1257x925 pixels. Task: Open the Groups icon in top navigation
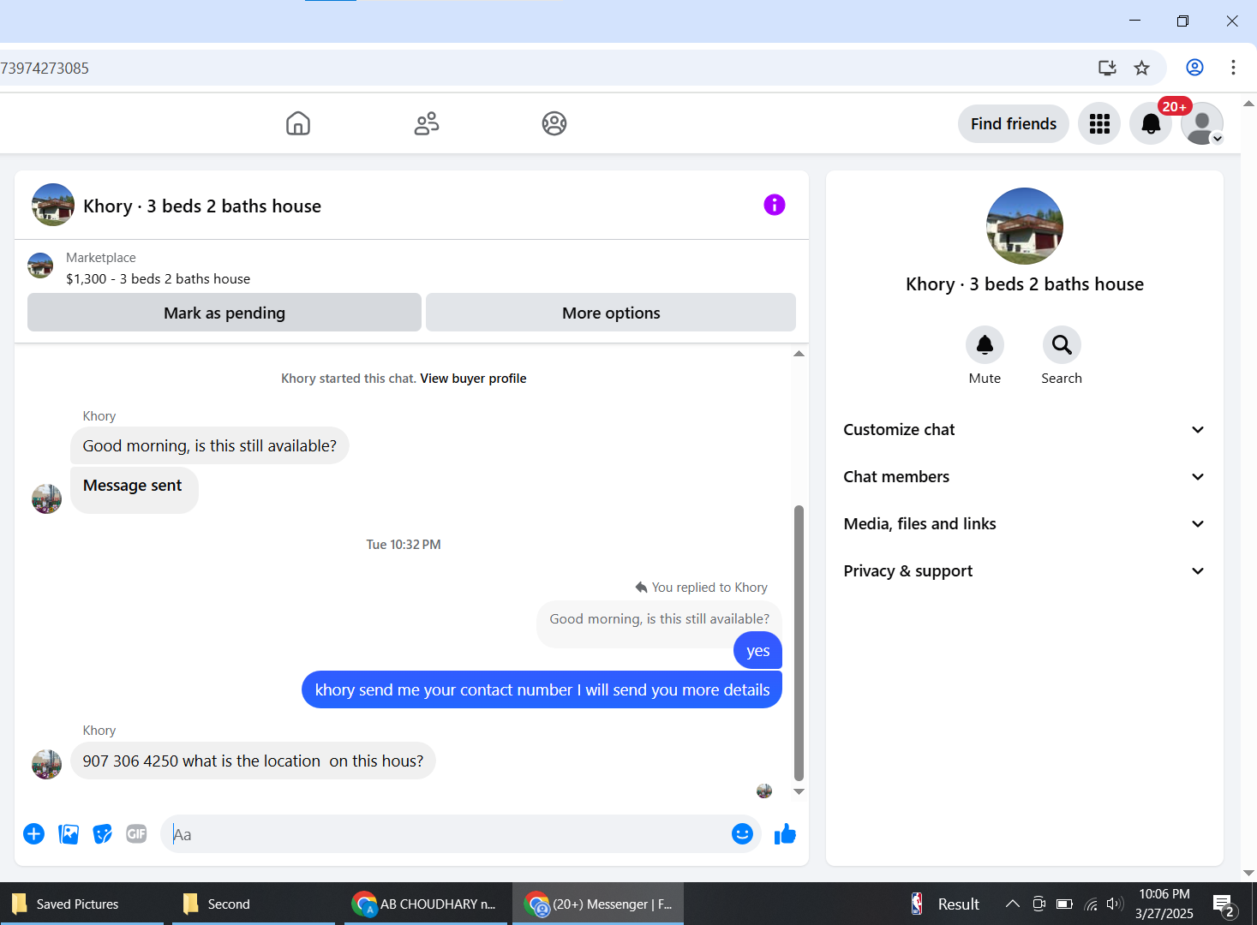554,123
